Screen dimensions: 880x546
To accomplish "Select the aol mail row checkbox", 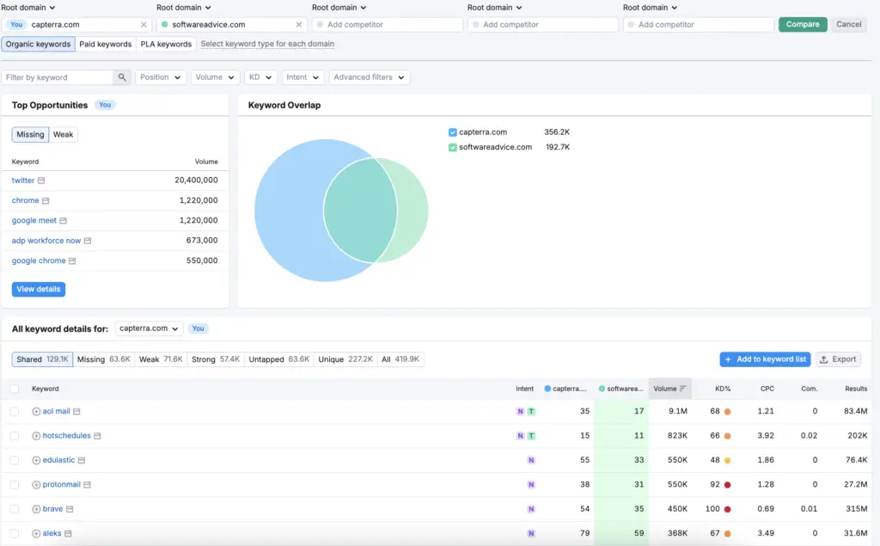I will click(x=15, y=412).
